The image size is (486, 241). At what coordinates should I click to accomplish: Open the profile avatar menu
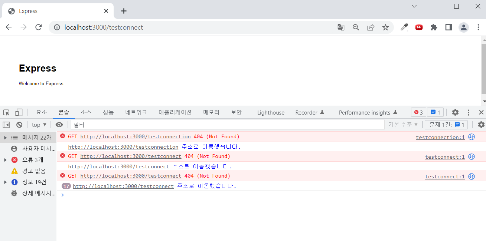click(463, 27)
